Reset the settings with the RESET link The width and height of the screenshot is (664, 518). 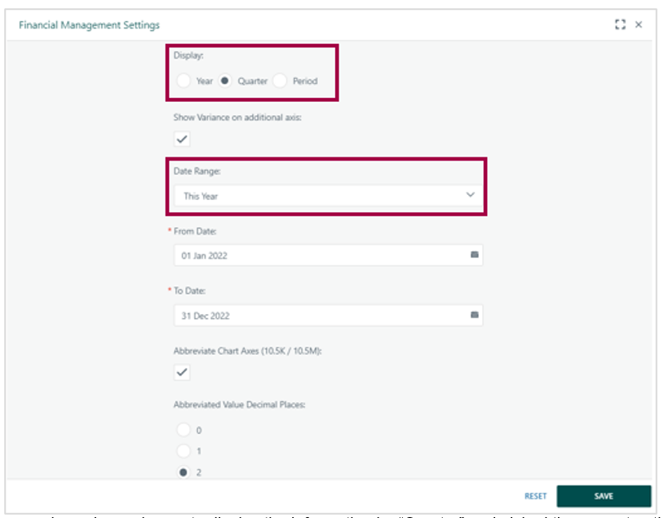pyautogui.click(x=535, y=496)
